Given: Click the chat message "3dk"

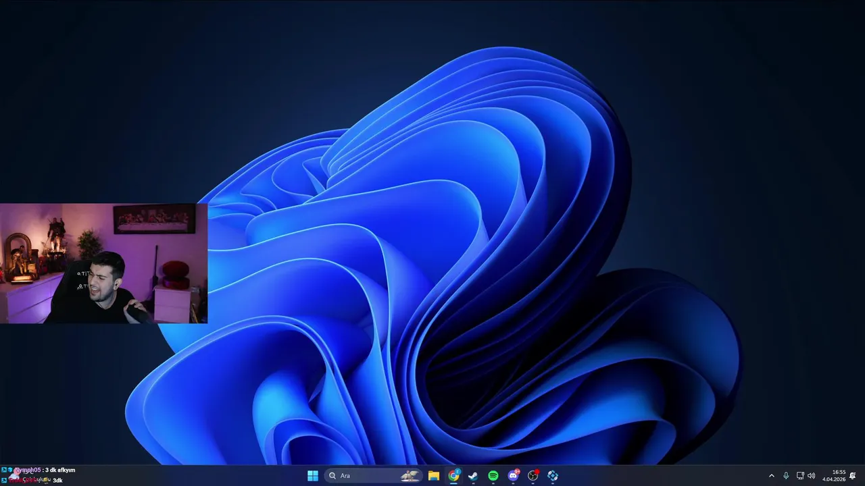Looking at the screenshot, I should (x=57, y=481).
